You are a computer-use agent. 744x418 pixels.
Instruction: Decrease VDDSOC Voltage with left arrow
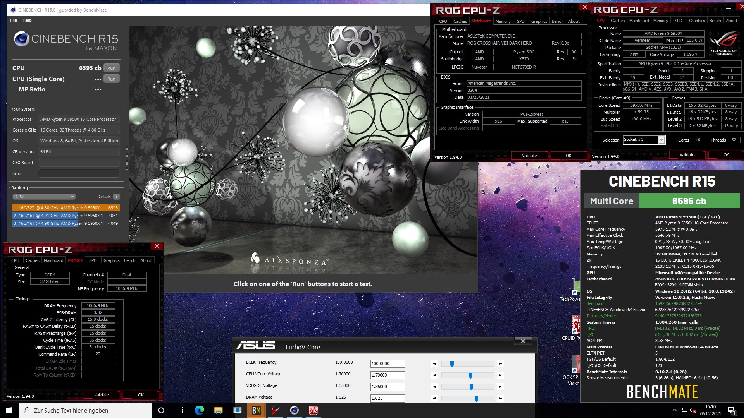(434, 387)
